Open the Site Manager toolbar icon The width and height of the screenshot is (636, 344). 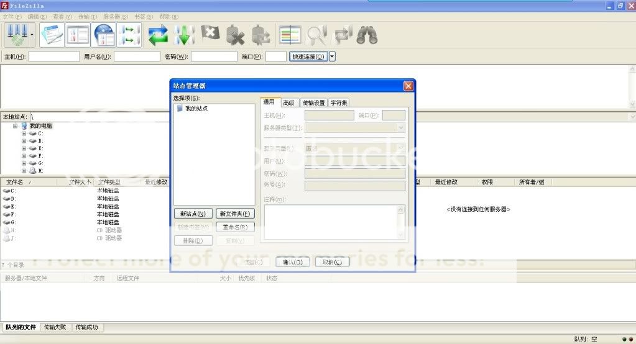17,35
